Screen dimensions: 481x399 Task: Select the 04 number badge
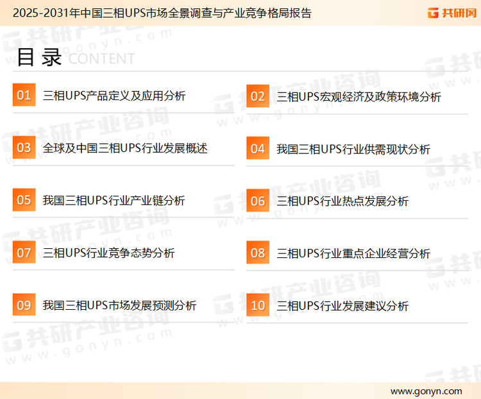pos(258,149)
